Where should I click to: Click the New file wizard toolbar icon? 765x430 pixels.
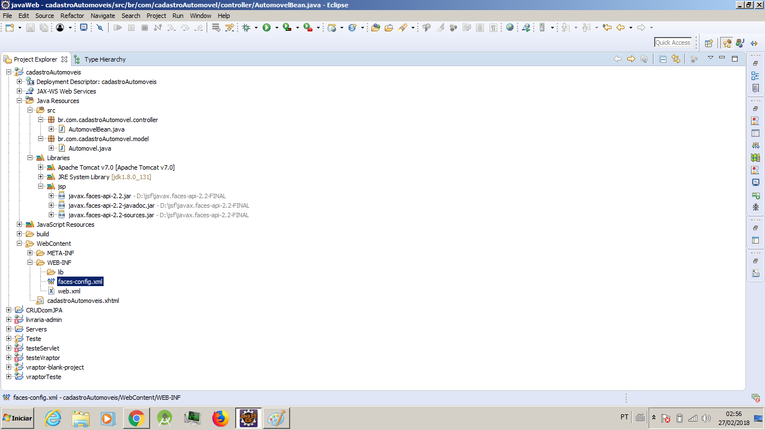[10, 27]
